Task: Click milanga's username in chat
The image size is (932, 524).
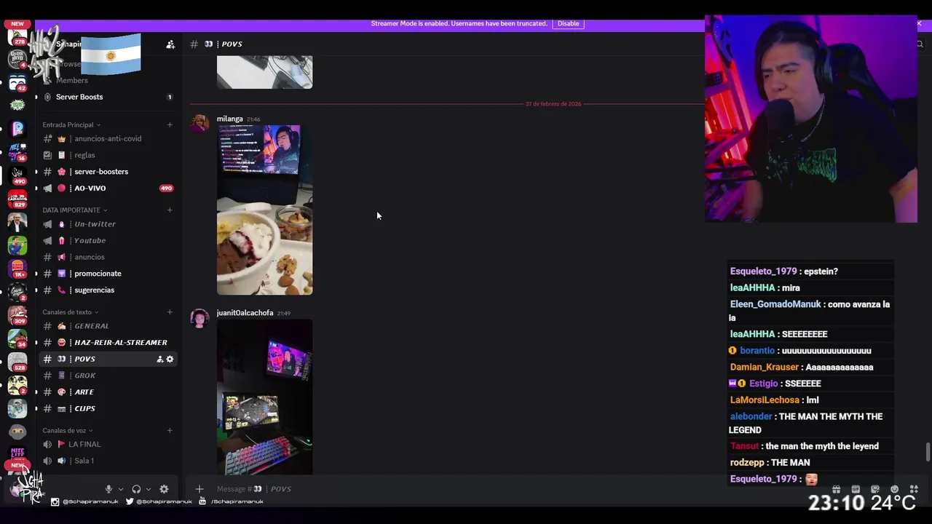Action: click(229, 119)
